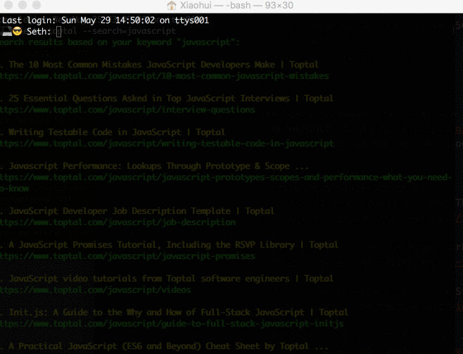Click the window title "Xiaohui — -bash — 93×30"

click(x=236, y=6)
